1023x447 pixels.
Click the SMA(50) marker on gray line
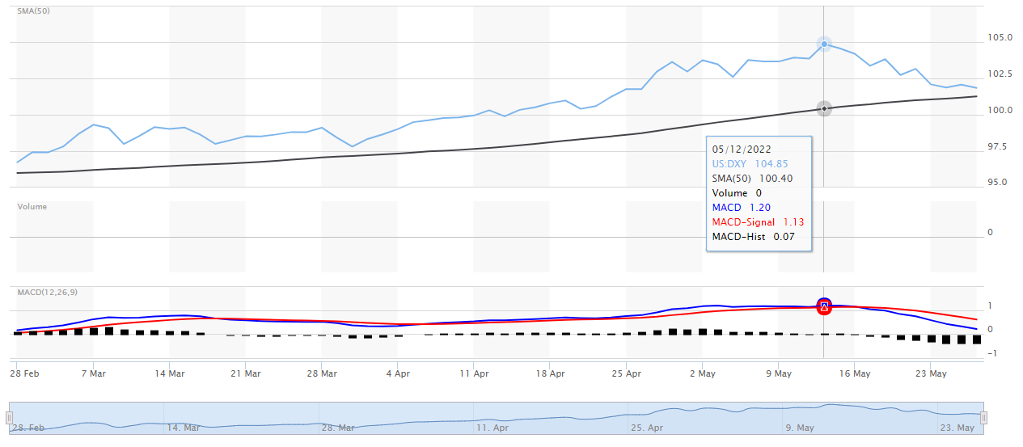823,108
